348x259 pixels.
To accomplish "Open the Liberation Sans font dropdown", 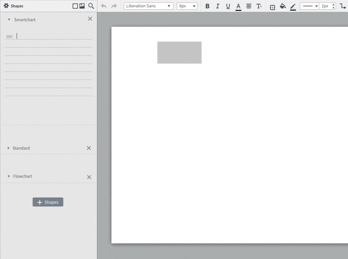I will pyautogui.click(x=148, y=6).
